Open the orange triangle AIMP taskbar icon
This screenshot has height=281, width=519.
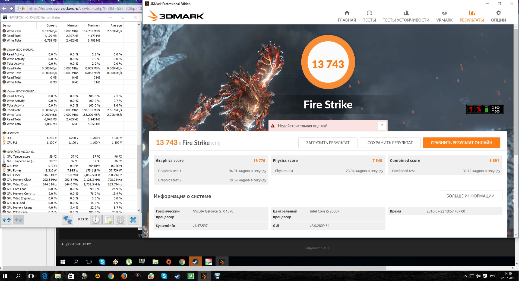click(97, 276)
